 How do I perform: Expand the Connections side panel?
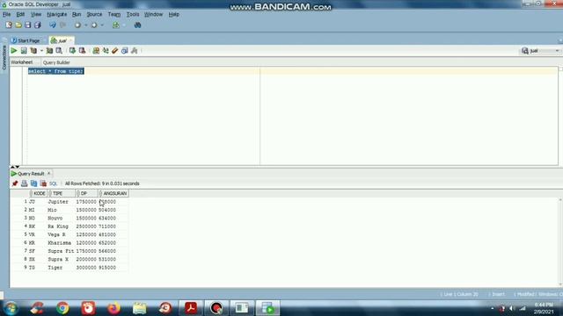(4, 57)
